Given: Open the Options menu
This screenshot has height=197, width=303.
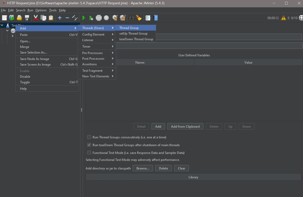Looking at the screenshot, I should click(x=41, y=10).
